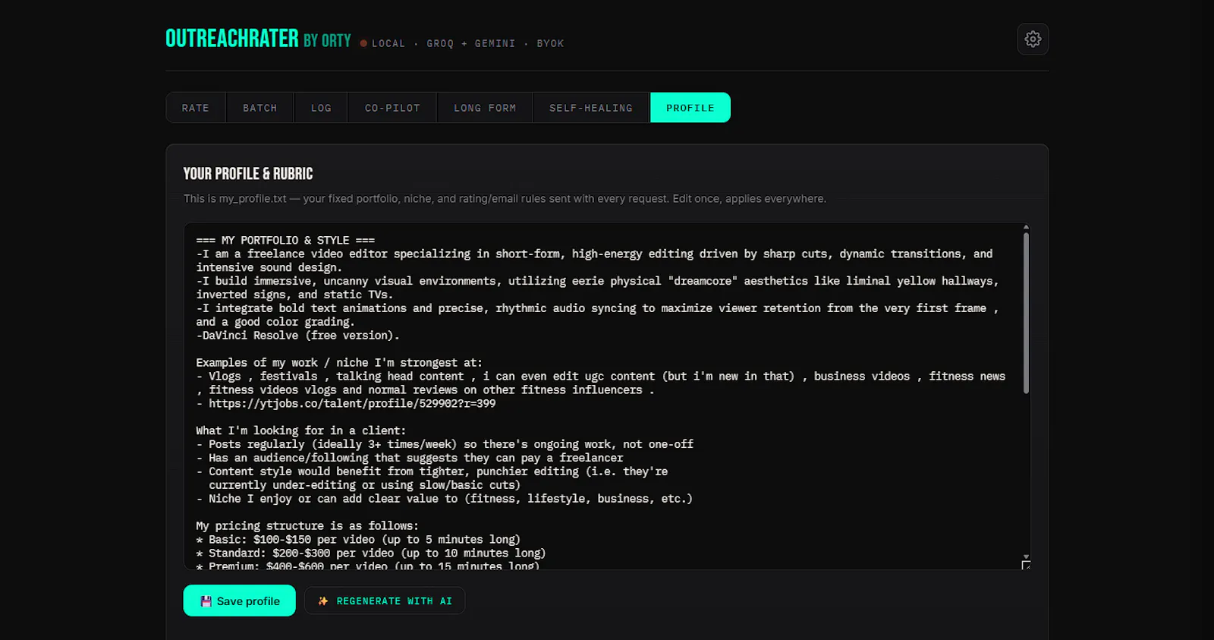Open the BATCH tab
Viewport: 1214px width, 640px height.
tap(260, 108)
